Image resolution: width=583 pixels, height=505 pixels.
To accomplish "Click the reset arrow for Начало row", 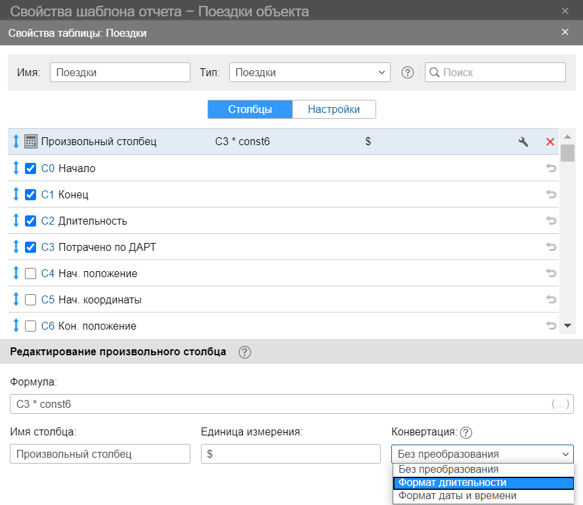I will (551, 168).
